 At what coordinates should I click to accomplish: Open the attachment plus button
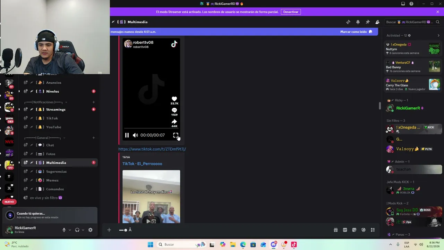109,230
